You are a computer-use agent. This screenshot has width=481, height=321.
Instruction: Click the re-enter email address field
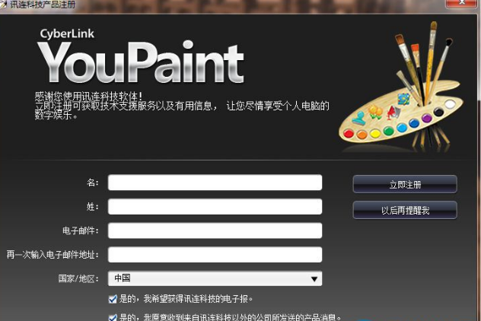[x=215, y=255]
